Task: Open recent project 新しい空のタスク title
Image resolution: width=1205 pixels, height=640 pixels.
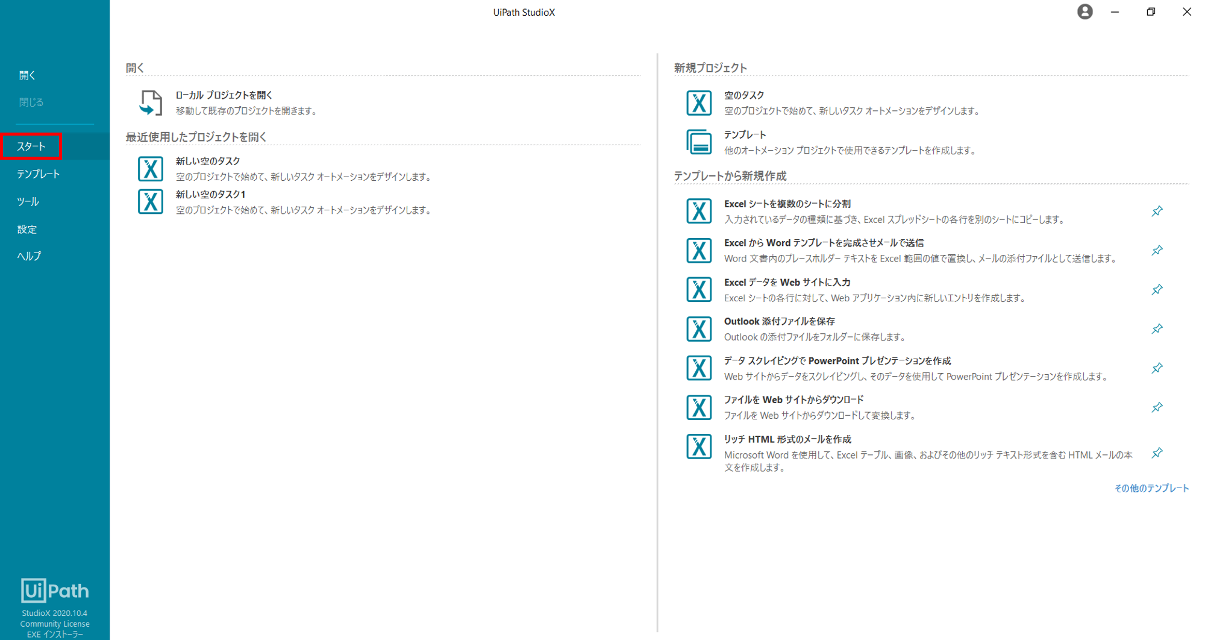Action: tap(208, 161)
